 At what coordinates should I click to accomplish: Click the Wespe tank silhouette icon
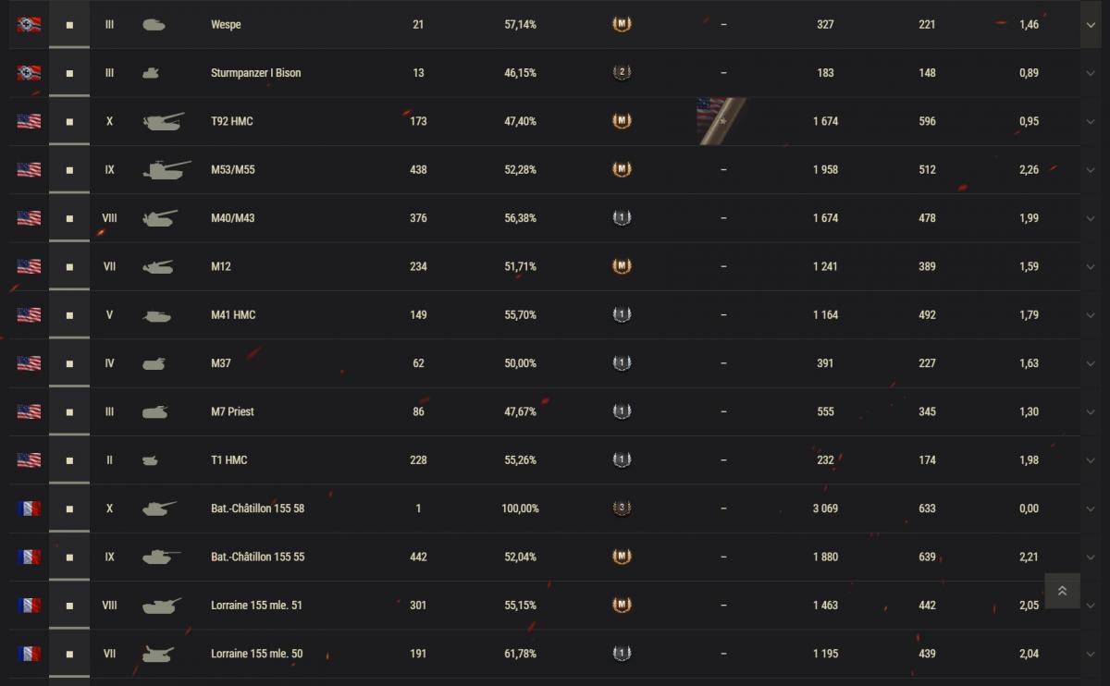click(154, 25)
